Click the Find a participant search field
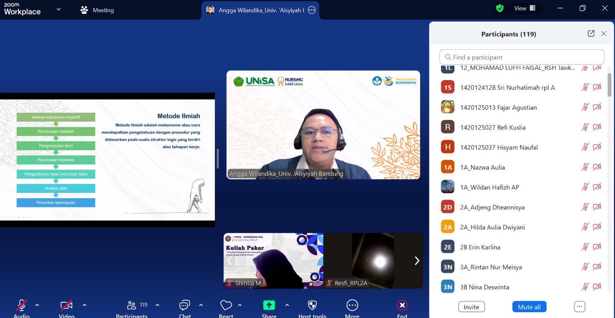The width and height of the screenshot is (615, 318). point(522,57)
